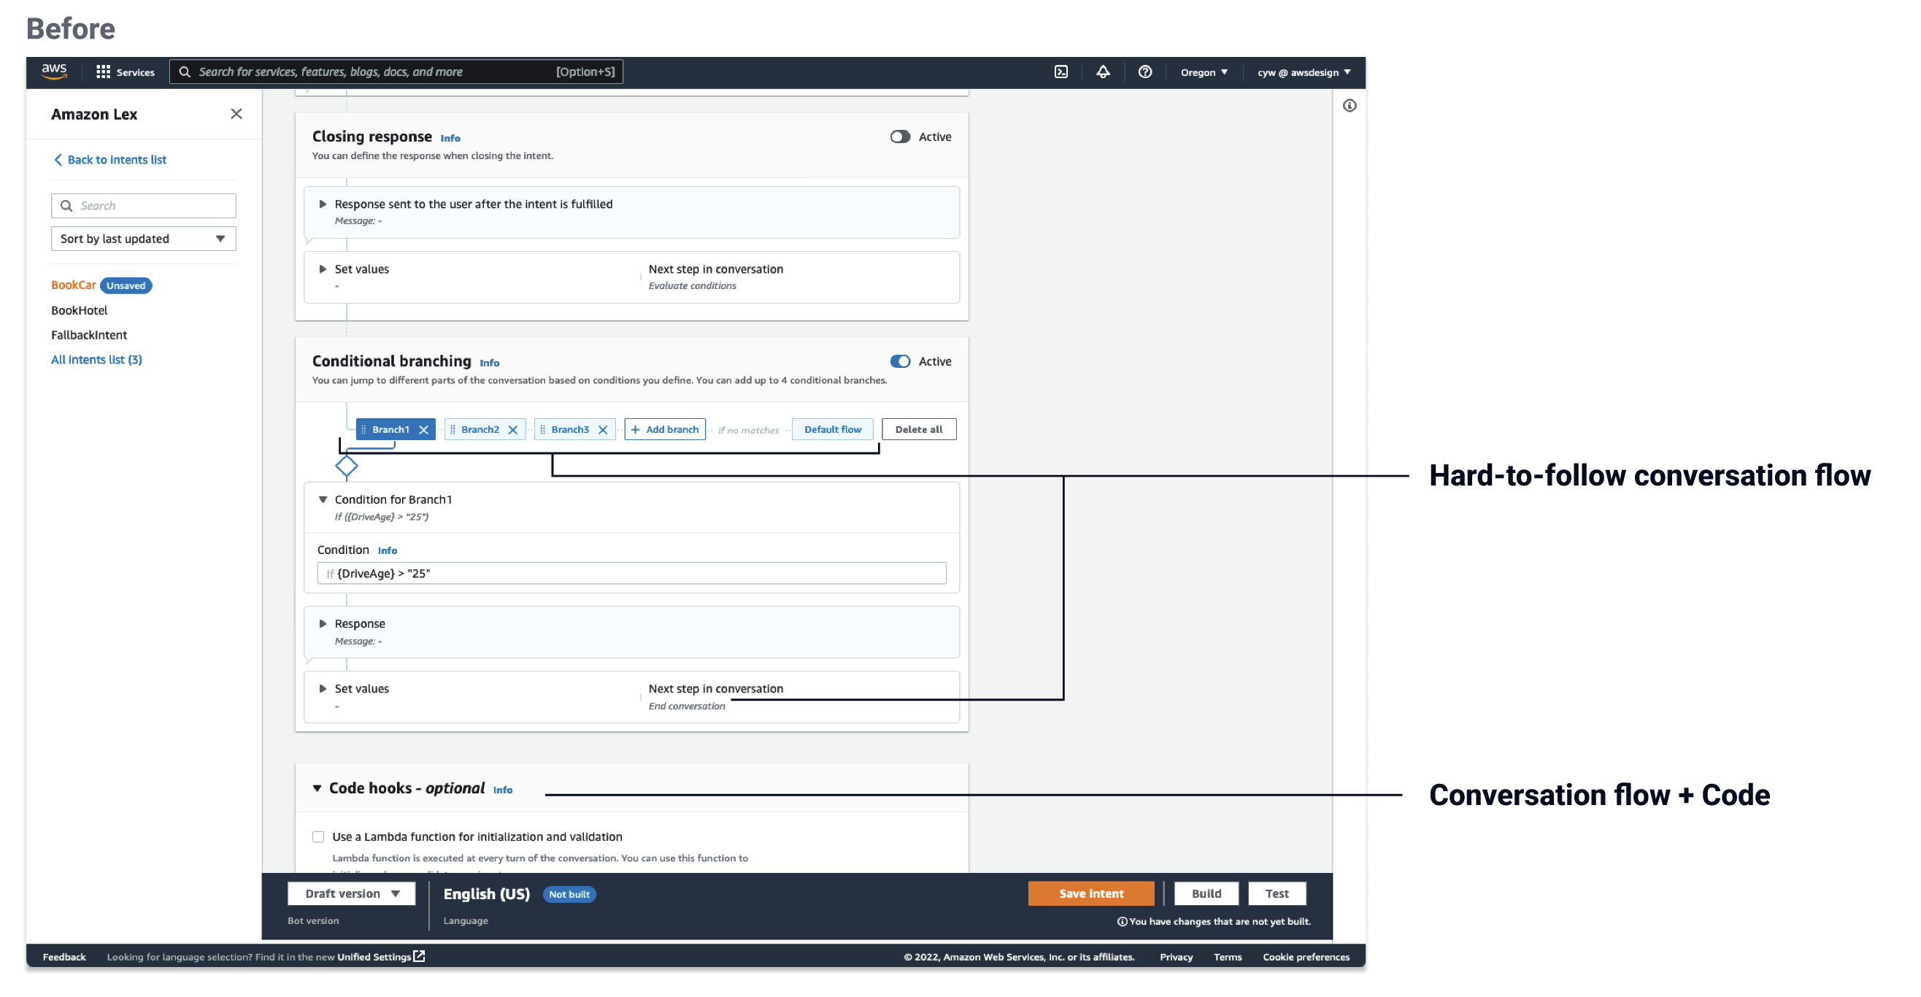Open the CloudShell terminal icon

[1061, 72]
